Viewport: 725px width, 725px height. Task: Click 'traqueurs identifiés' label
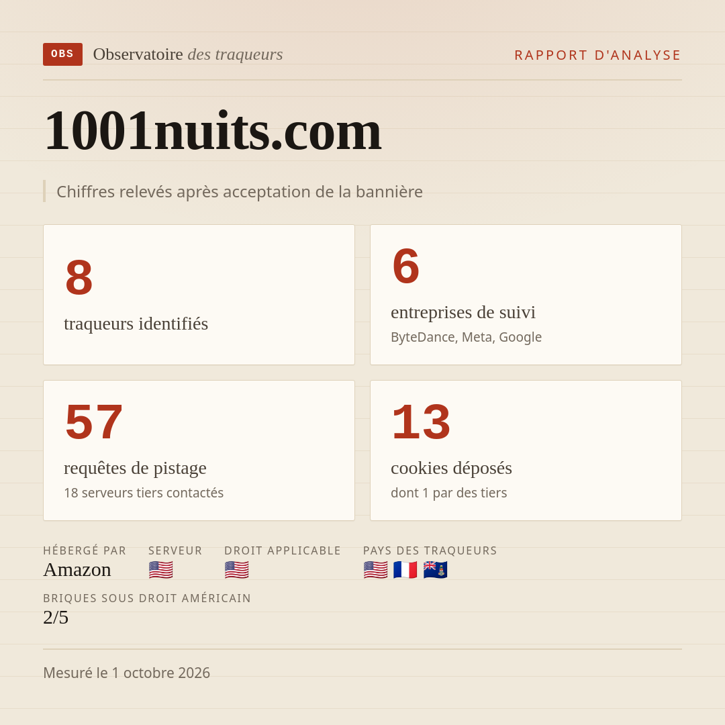point(136,324)
